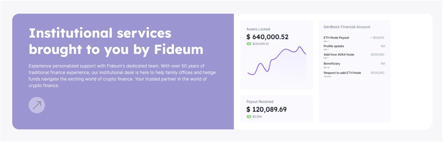Click the + $54,810 payout value

(377, 38)
